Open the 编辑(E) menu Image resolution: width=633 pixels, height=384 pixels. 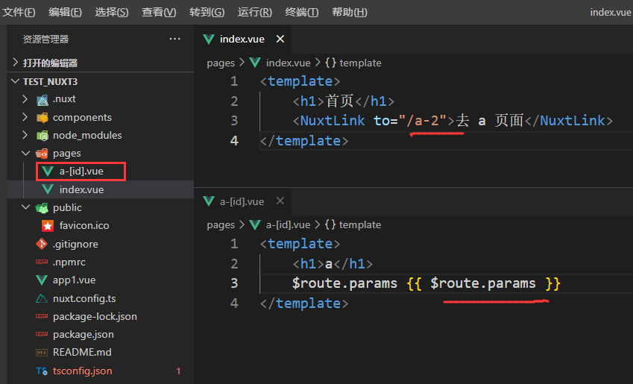(65, 12)
